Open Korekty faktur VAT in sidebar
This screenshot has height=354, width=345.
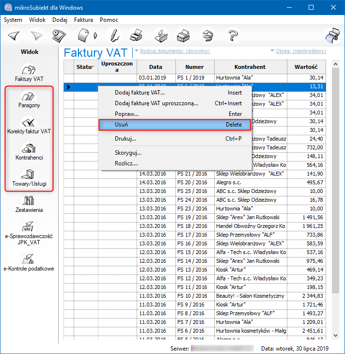[x=29, y=125]
